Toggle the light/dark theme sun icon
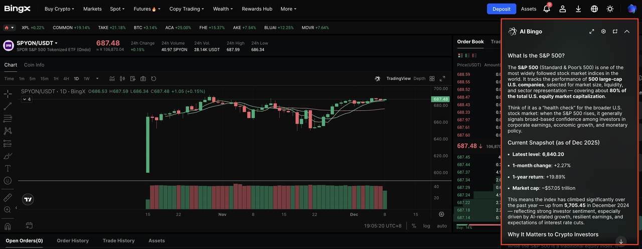642x249 pixels. (x=610, y=9)
